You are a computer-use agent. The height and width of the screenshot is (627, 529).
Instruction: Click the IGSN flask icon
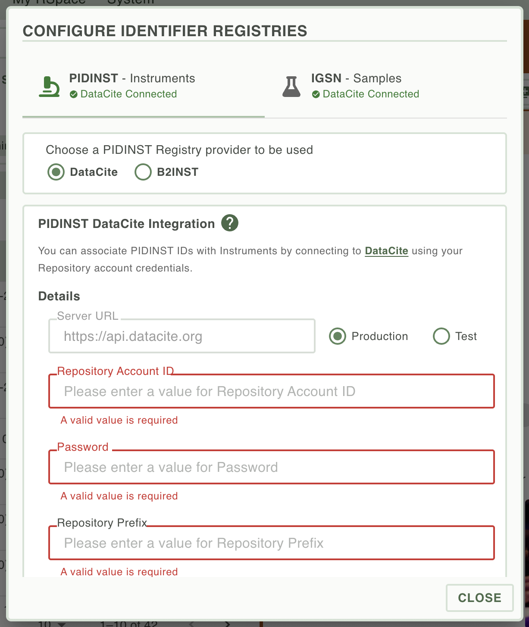pos(291,87)
